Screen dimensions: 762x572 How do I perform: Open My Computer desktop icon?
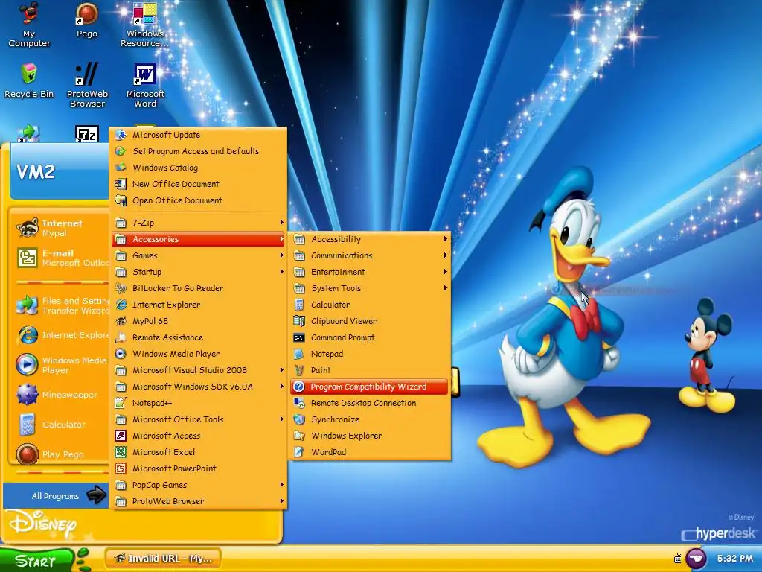[29, 25]
